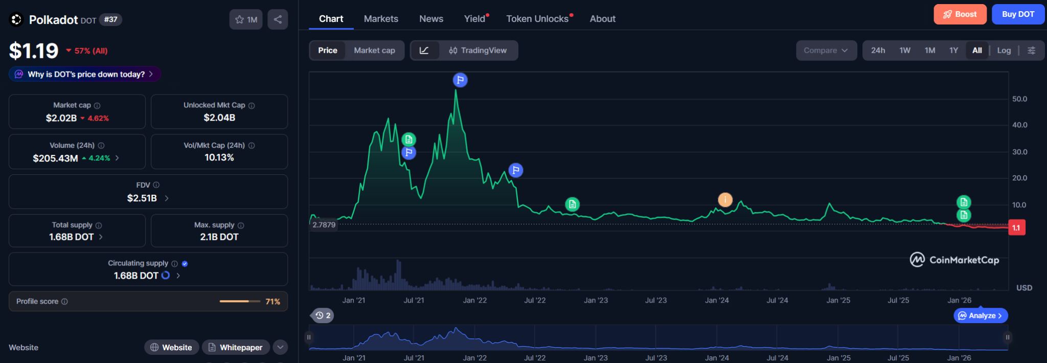The image size is (1047, 363).
Task: Expand Circulating supply details chevron
Action: pyautogui.click(x=178, y=276)
